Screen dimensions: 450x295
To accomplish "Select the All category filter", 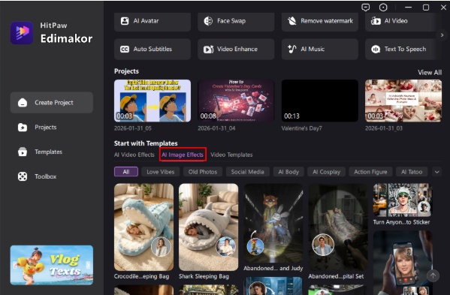I will click(126, 172).
